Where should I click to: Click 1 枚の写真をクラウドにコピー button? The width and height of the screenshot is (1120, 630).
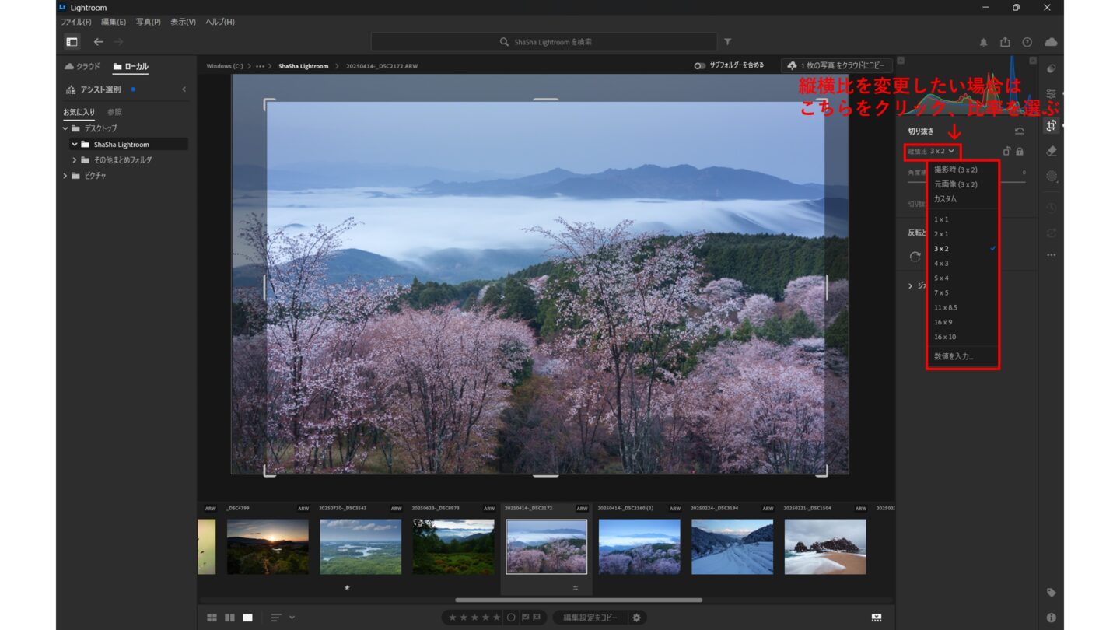coord(836,66)
